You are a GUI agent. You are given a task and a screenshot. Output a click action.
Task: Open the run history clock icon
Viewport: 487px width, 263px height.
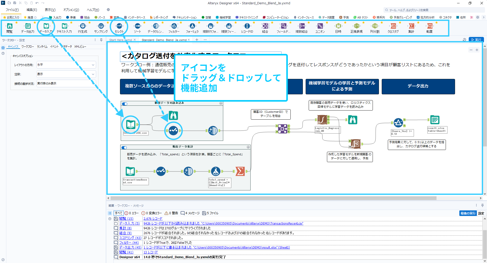[x=464, y=40]
